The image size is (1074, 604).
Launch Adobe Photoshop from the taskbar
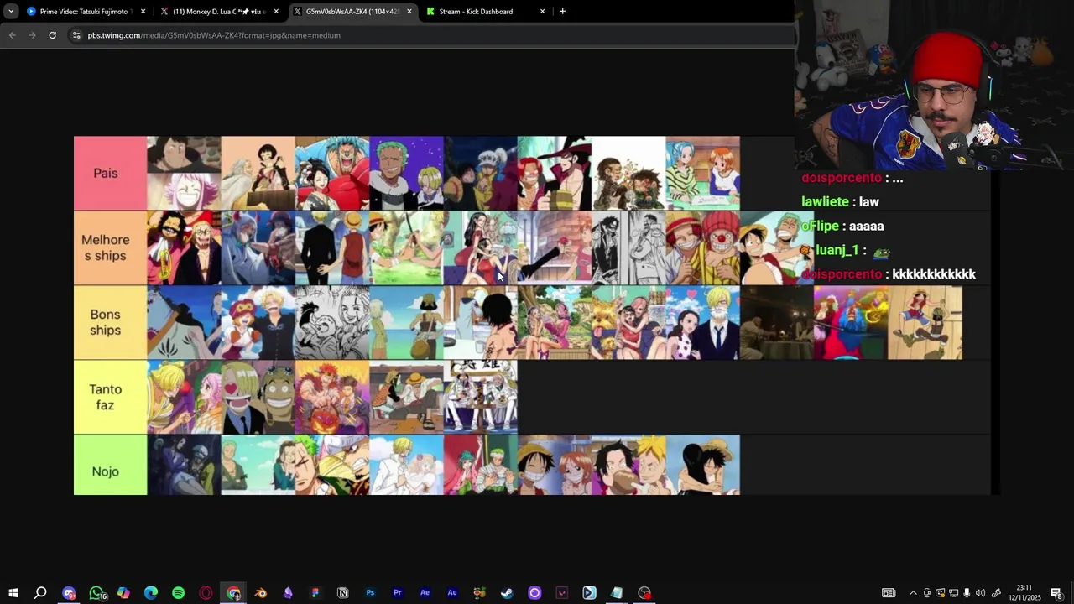[370, 593]
